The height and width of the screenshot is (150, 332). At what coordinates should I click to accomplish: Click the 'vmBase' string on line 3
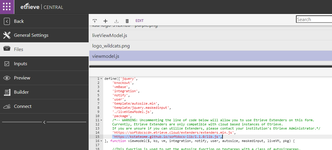click(120, 87)
